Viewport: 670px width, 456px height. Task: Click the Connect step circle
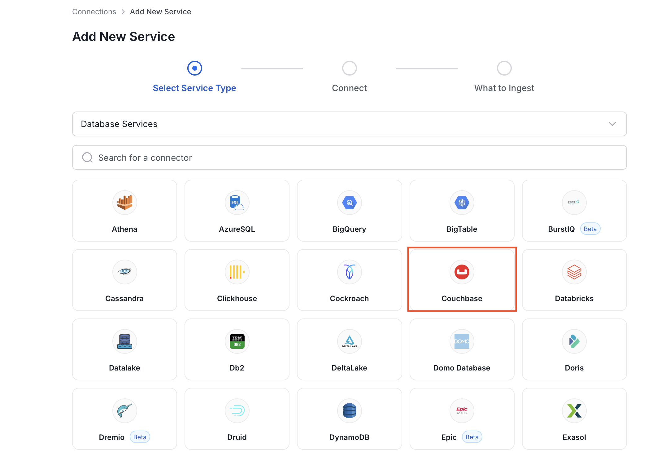[x=349, y=68]
